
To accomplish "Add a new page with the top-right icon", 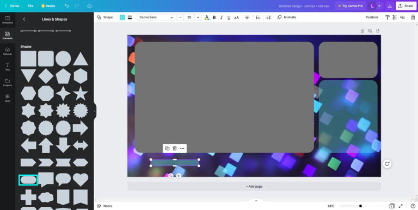I will point(378,31).
